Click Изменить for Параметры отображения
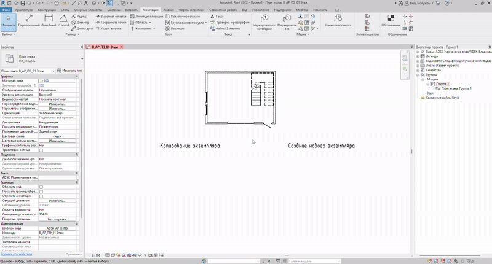Image resolution: width=492 pixels, height=264 pixels. pyautogui.click(x=57, y=109)
